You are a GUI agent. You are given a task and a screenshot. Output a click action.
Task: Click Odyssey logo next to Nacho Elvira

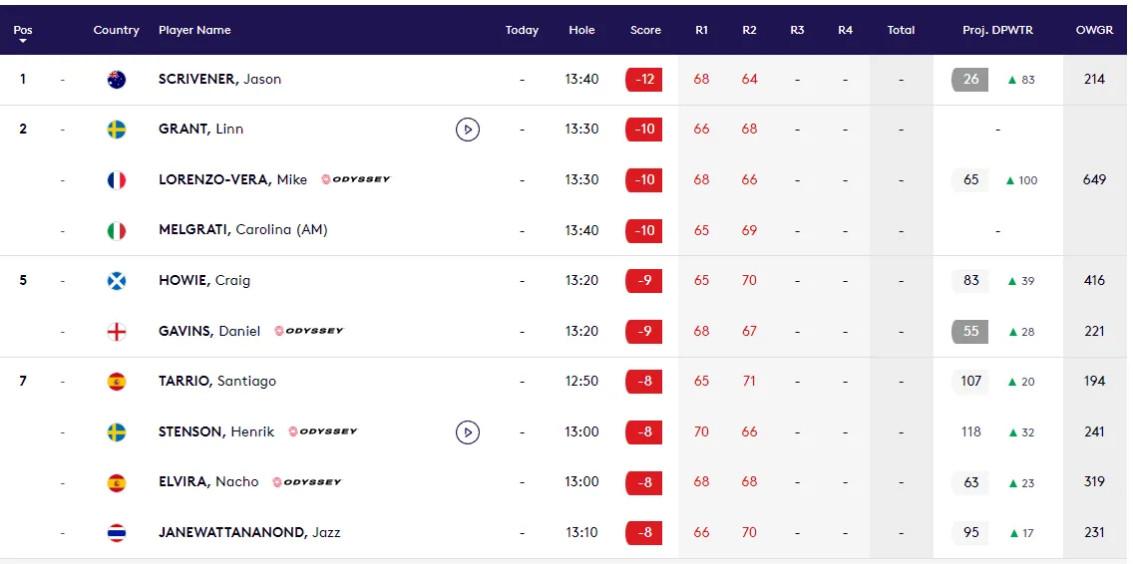[307, 481]
